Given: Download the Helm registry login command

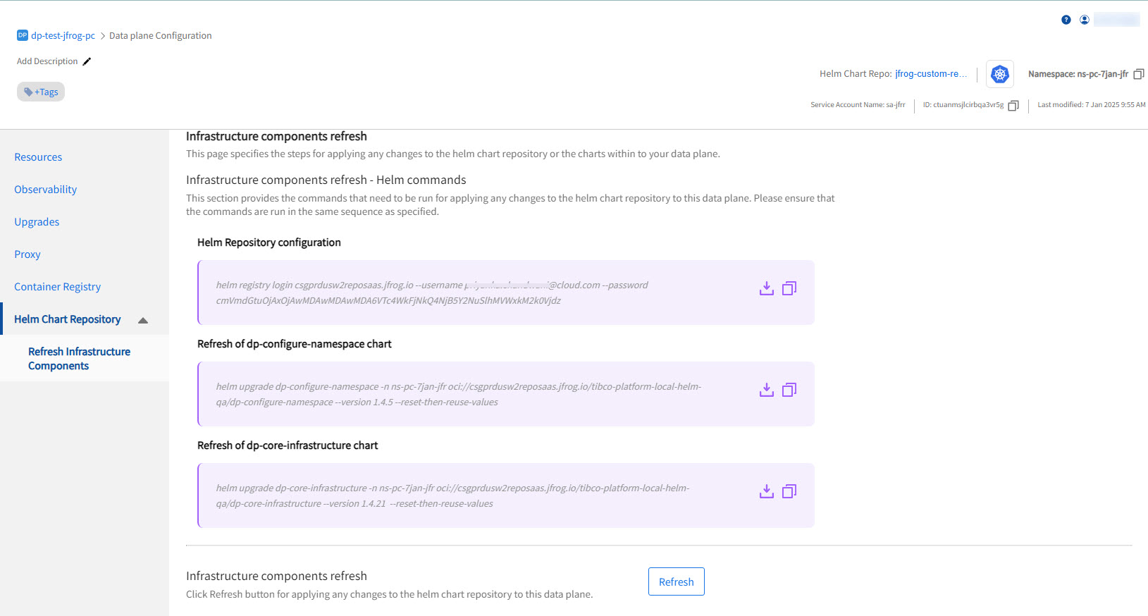Looking at the screenshot, I should coord(767,288).
